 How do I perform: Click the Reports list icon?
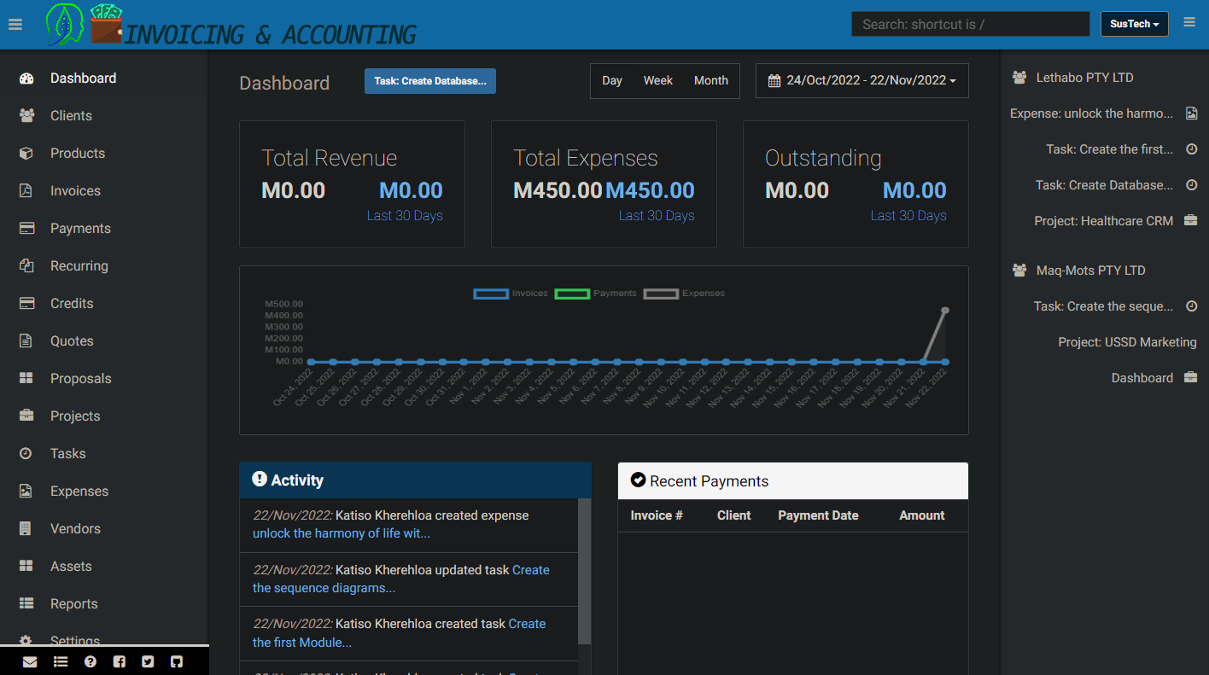26,604
